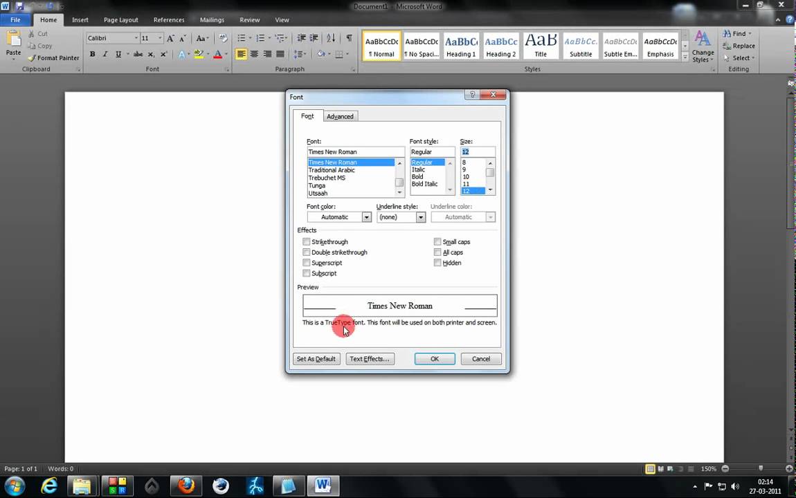Switch to the Advanced tab
The height and width of the screenshot is (498, 796).
coord(340,117)
